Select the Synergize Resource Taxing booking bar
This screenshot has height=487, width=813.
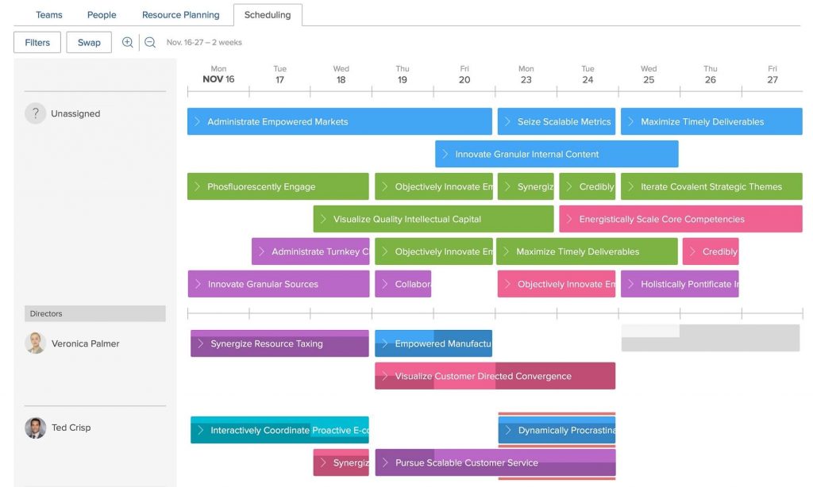[278, 343]
